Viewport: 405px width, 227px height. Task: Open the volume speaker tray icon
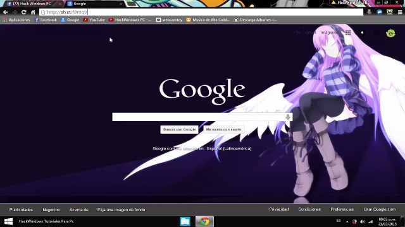363,221
